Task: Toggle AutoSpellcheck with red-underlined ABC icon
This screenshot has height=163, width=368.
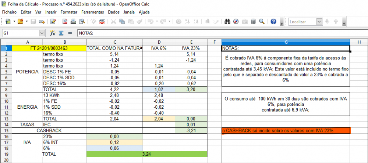Action: point(102,22)
